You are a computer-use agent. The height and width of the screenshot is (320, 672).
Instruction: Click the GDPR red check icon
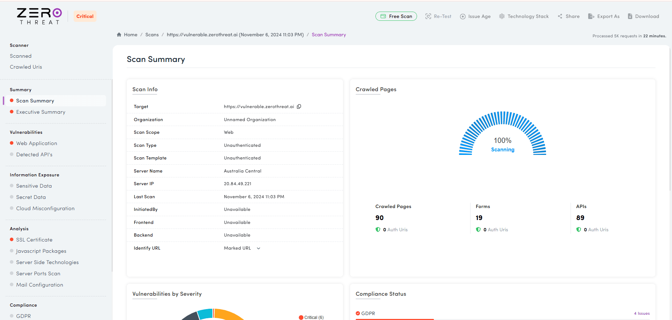(358, 313)
